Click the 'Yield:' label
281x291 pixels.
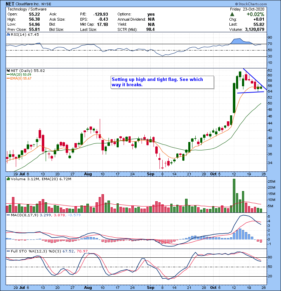(122, 24)
